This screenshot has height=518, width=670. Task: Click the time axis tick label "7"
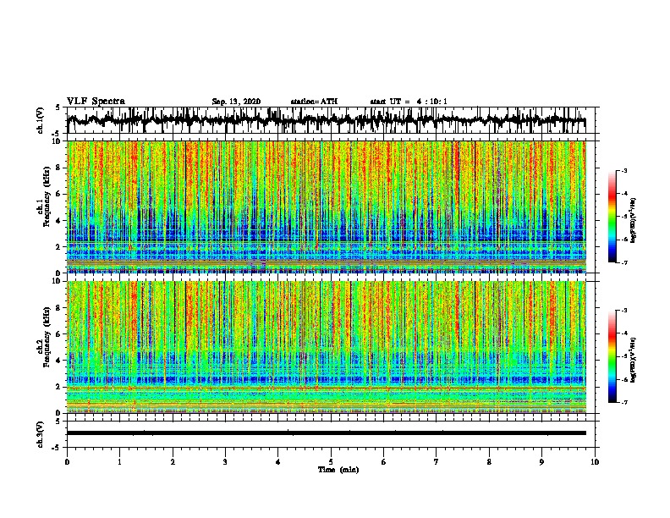[x=437, y=462]
